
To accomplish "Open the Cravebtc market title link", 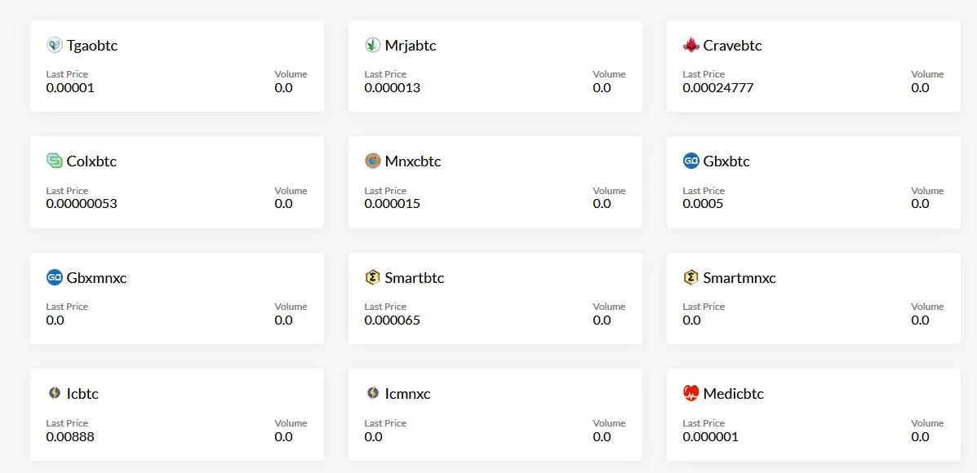I will coord(732,46).
